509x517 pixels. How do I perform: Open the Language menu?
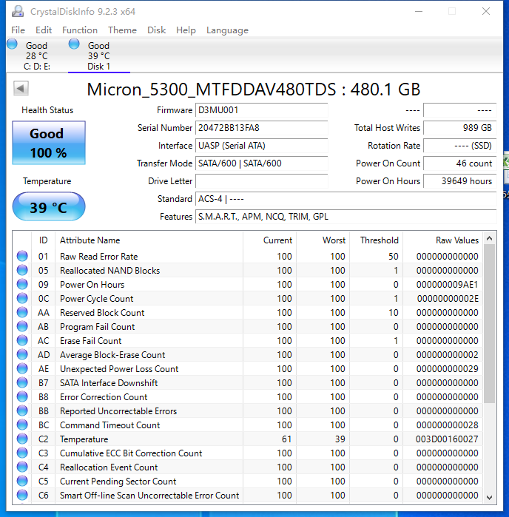coord(227,30)
